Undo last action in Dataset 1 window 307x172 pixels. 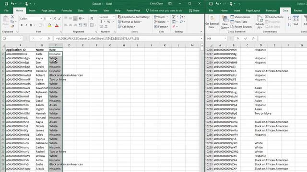[13, 4]
